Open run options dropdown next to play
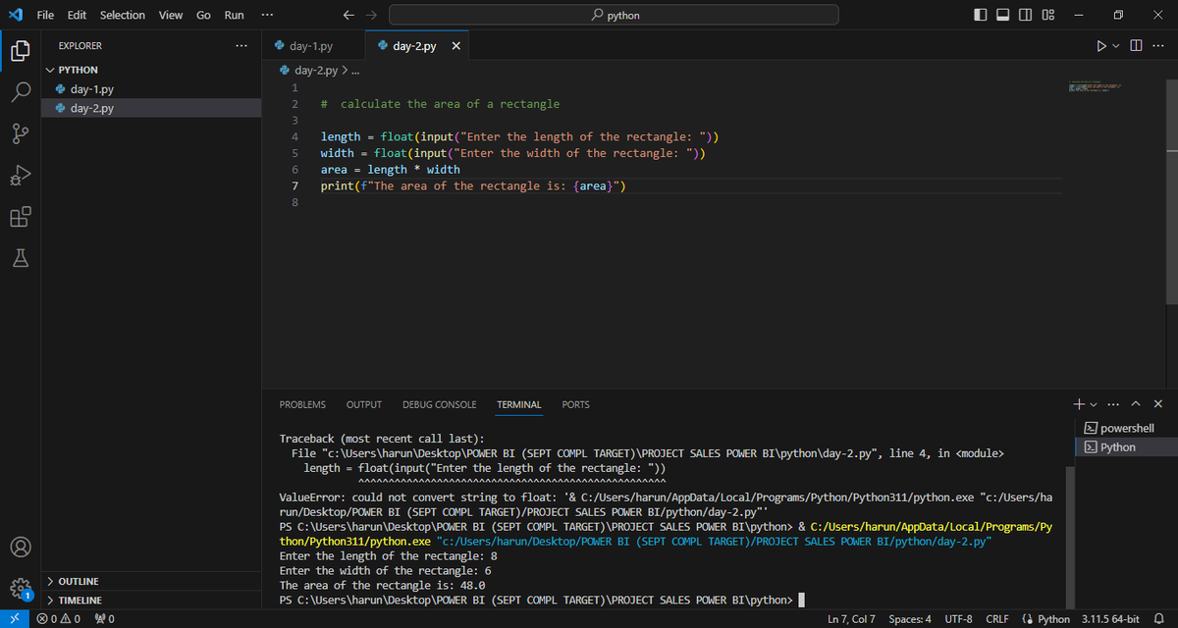Image resolution: width=1178 pixels, height=628 pixels. pos(1117,46)
